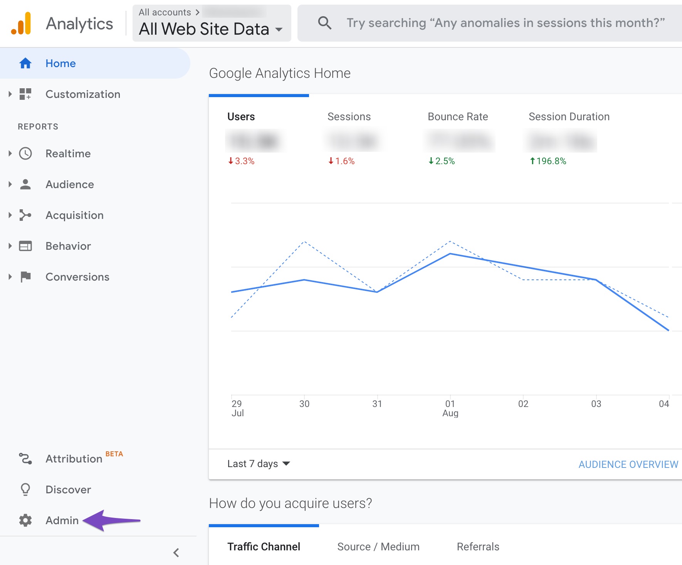682x565 pixels.
Task: Click the How do you acquire users? heading
Action: 291,503
